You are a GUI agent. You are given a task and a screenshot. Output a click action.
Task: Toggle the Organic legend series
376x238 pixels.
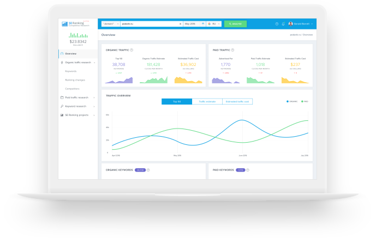[292, 102]
